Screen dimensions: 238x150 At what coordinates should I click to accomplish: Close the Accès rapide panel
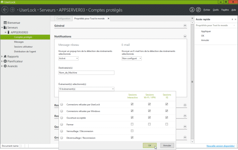[x=235, y=19]
